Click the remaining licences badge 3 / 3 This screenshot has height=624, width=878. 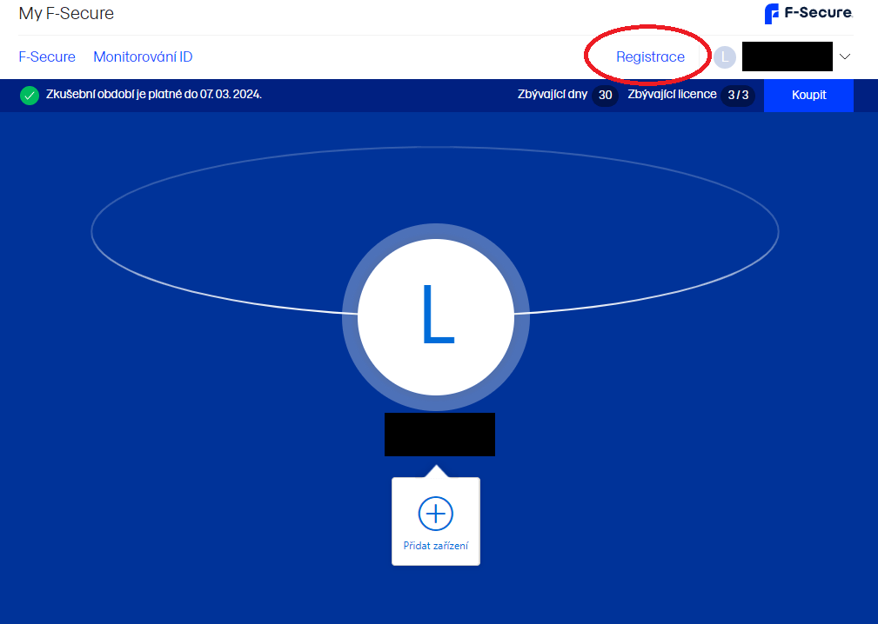[x=737, y=95]
